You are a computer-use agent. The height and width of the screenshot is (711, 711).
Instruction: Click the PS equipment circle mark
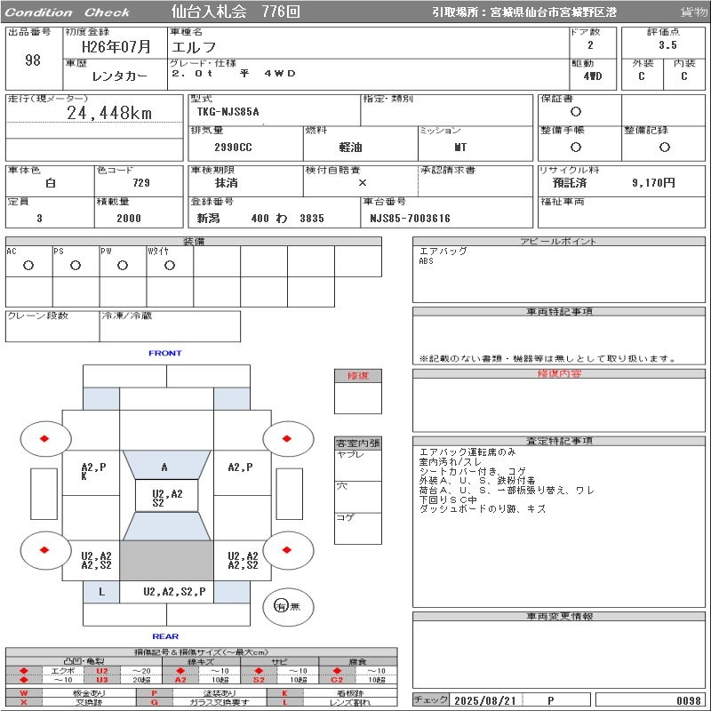tap(76, 265)
